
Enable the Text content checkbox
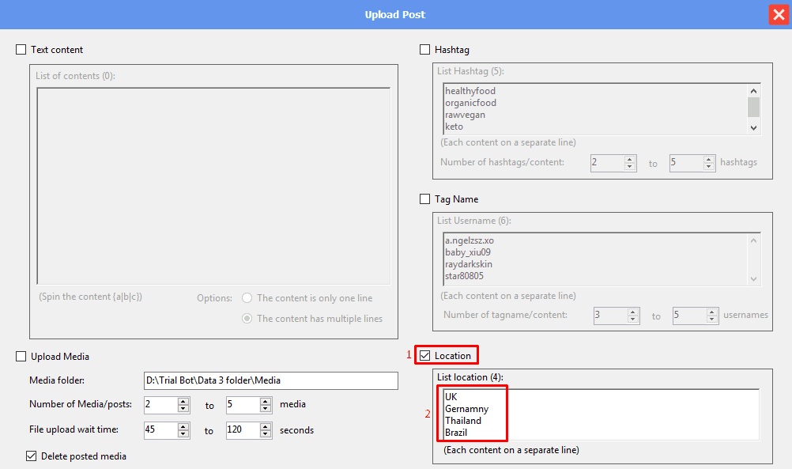[21, 50]
